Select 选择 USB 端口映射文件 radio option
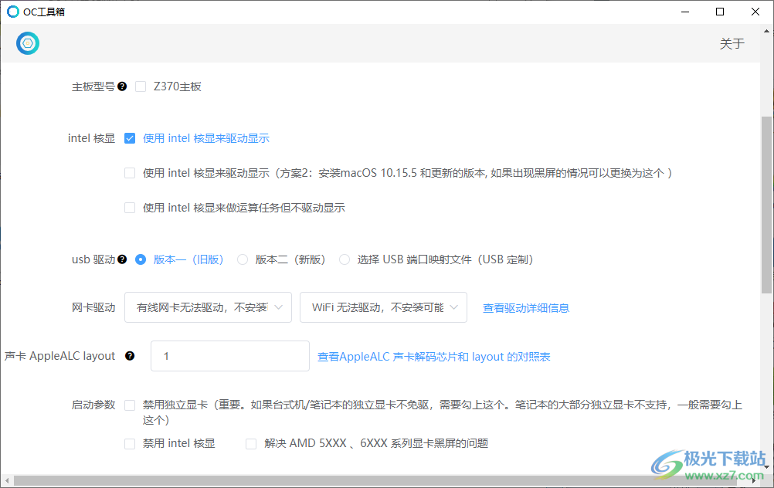 pos(345,259)
